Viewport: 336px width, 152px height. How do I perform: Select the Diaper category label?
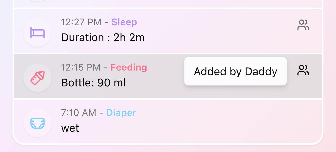point(121,113)
